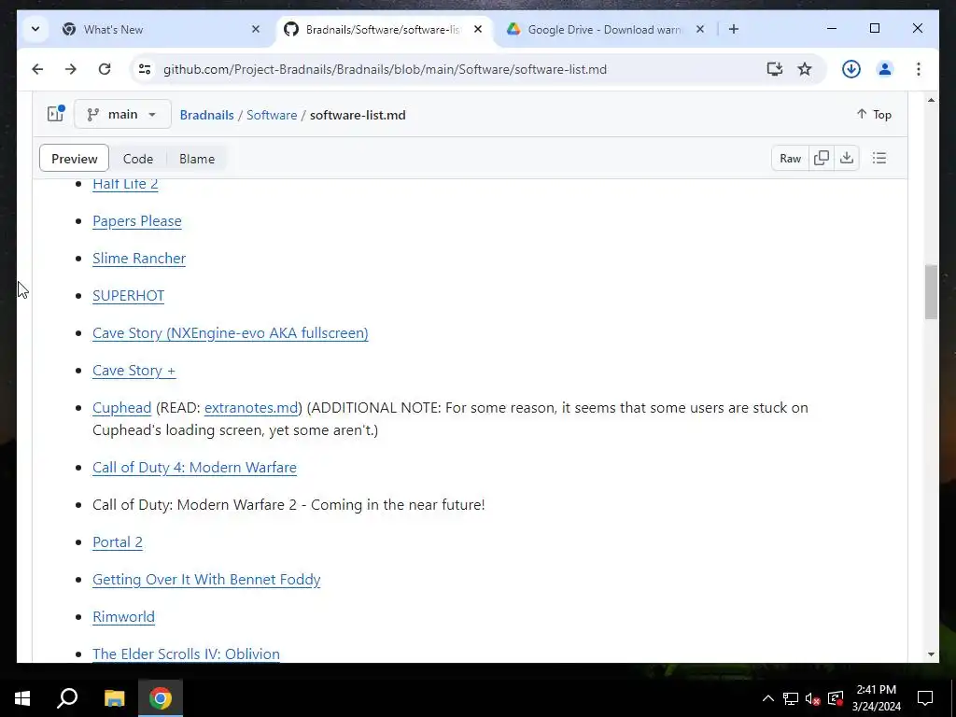Open Cave Story + link
The width and height of the screenshot is (956, 717).
coord(134,370)
